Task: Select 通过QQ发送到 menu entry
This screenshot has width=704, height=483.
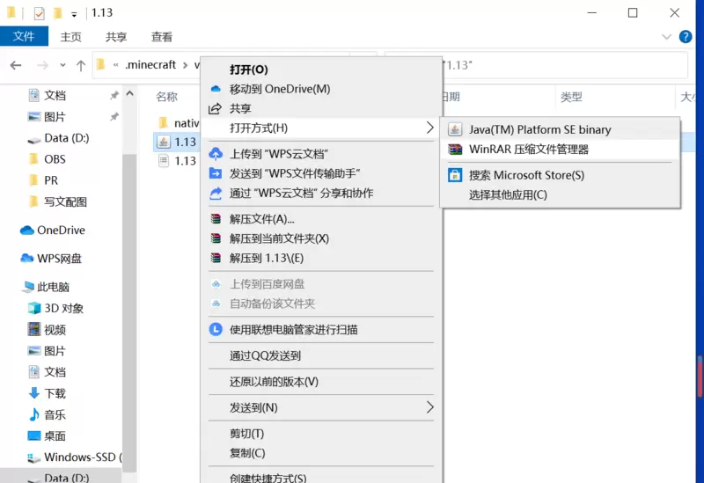Action: click(321, 356)
